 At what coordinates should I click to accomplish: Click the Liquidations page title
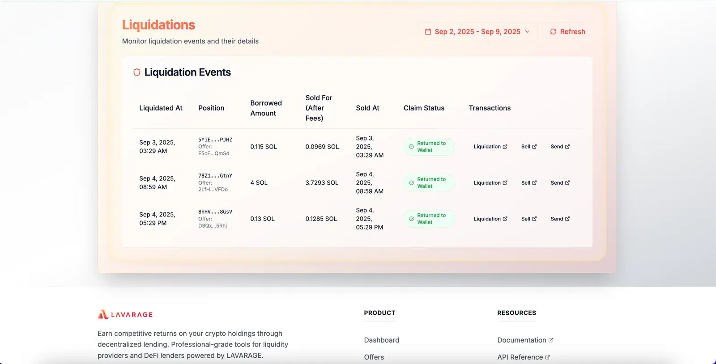158,25
